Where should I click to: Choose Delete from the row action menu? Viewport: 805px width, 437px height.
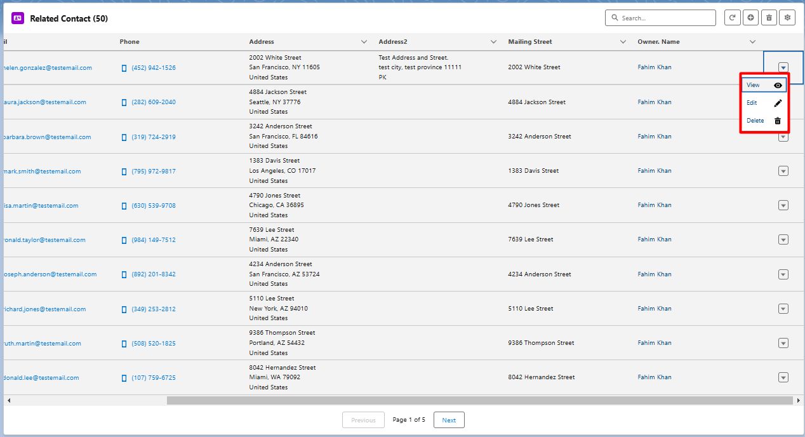764,121
